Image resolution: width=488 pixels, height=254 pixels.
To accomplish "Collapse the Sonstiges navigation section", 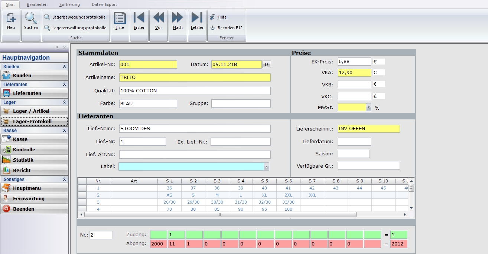I will 64,179.
